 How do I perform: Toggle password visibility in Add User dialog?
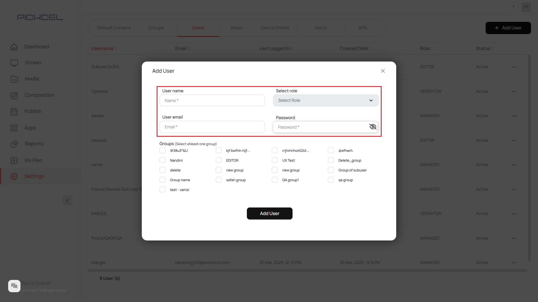click(373, 127)
